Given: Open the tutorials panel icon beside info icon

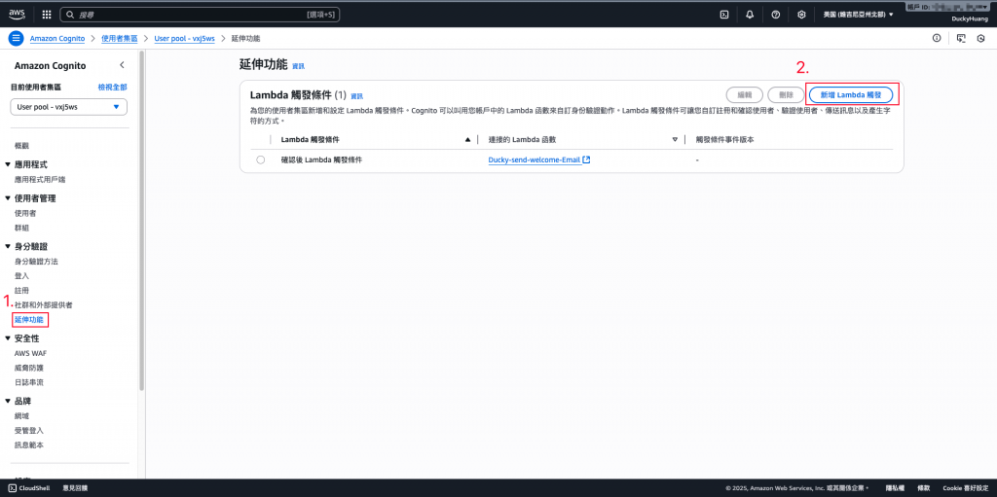Looking at the screenshot, I should click(x=961, y=38).
